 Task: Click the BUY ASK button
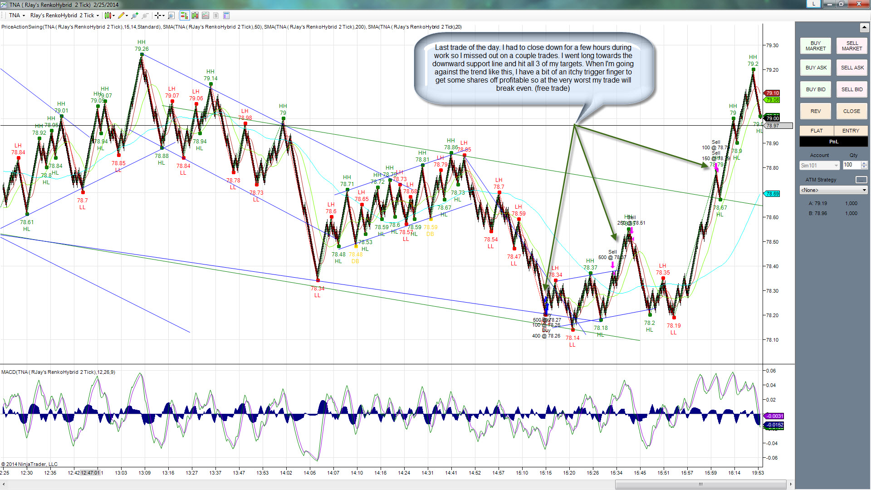tap(815, 68)
